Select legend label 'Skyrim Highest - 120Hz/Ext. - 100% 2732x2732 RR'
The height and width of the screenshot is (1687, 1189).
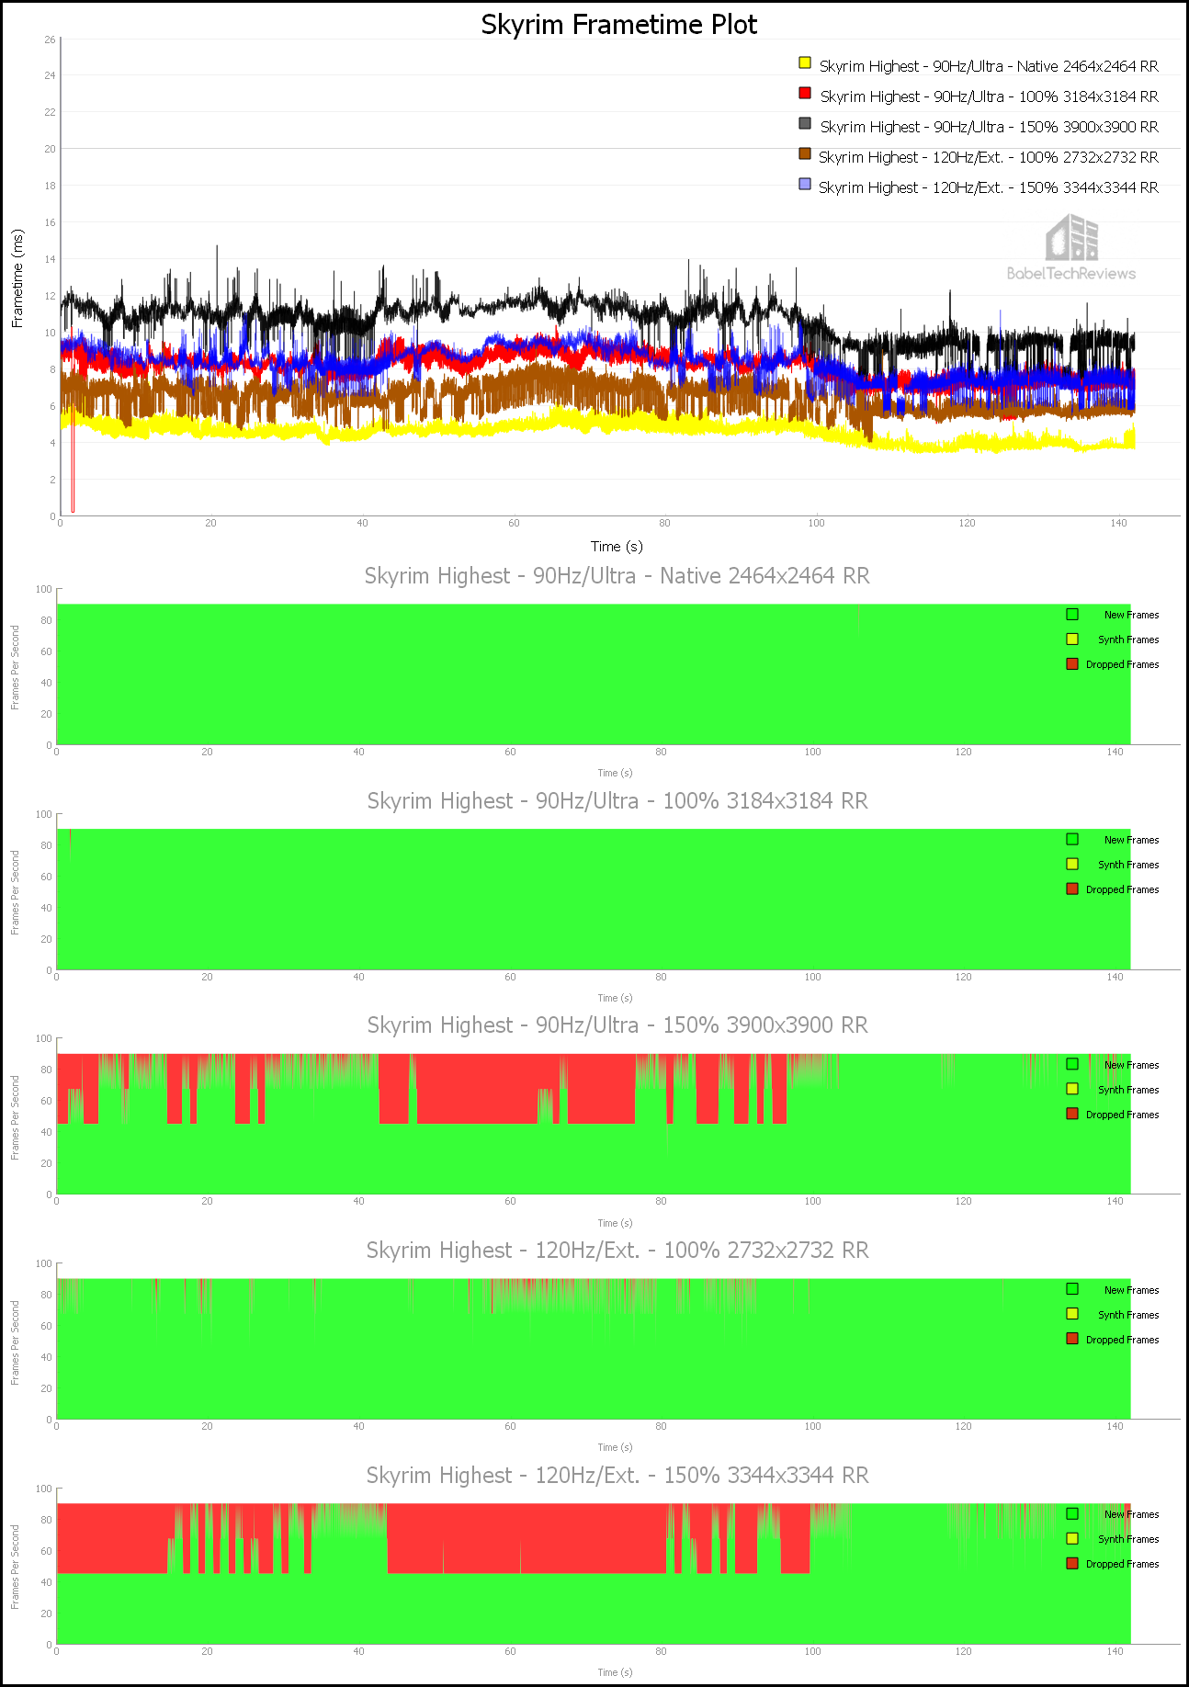point(989,157)
